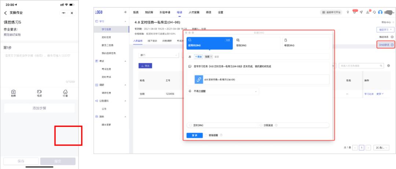
Task: Select 公告 in the sidebar
Action: [x=104, y=109]
